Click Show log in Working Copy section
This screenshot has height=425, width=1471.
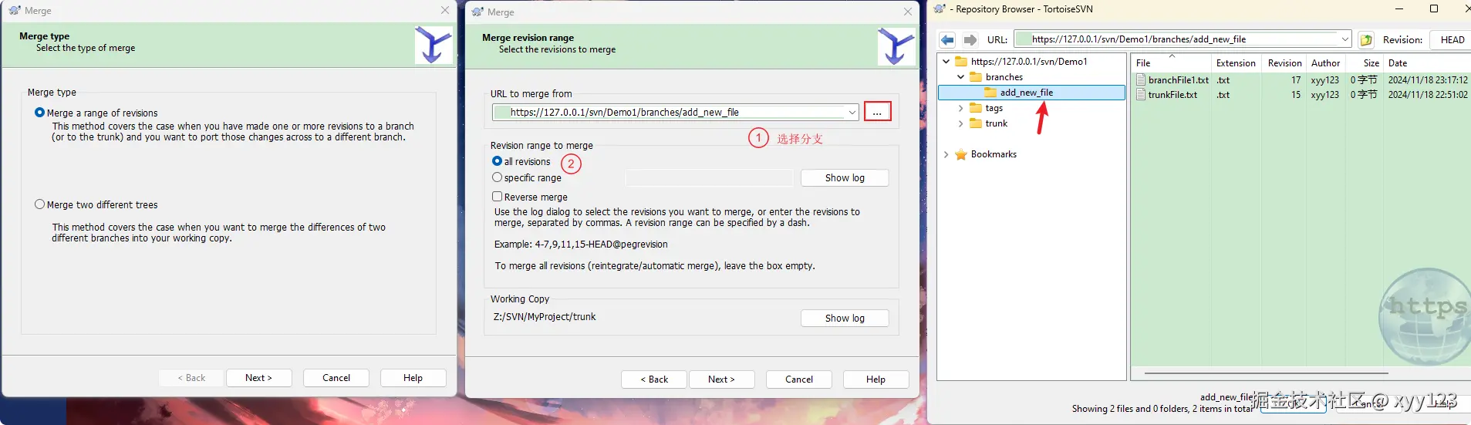(x=845, y=319)
